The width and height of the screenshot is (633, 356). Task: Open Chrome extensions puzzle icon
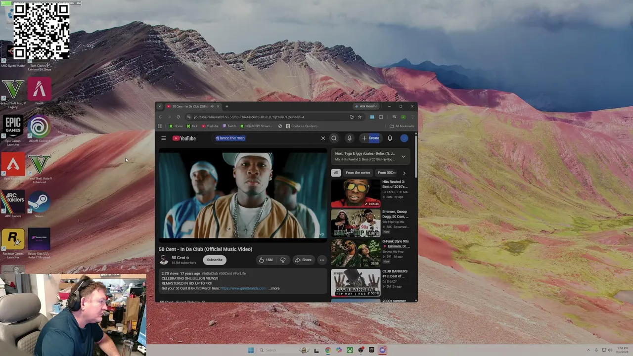point(381,117)
